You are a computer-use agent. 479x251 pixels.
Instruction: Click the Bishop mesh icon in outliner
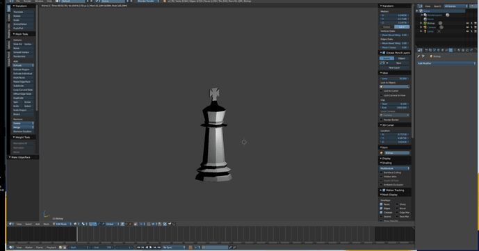pos(425,23)
